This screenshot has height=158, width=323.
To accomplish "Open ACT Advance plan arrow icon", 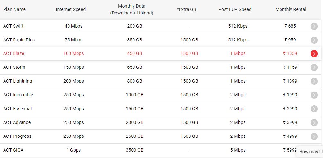I will (x=314, y=123).
